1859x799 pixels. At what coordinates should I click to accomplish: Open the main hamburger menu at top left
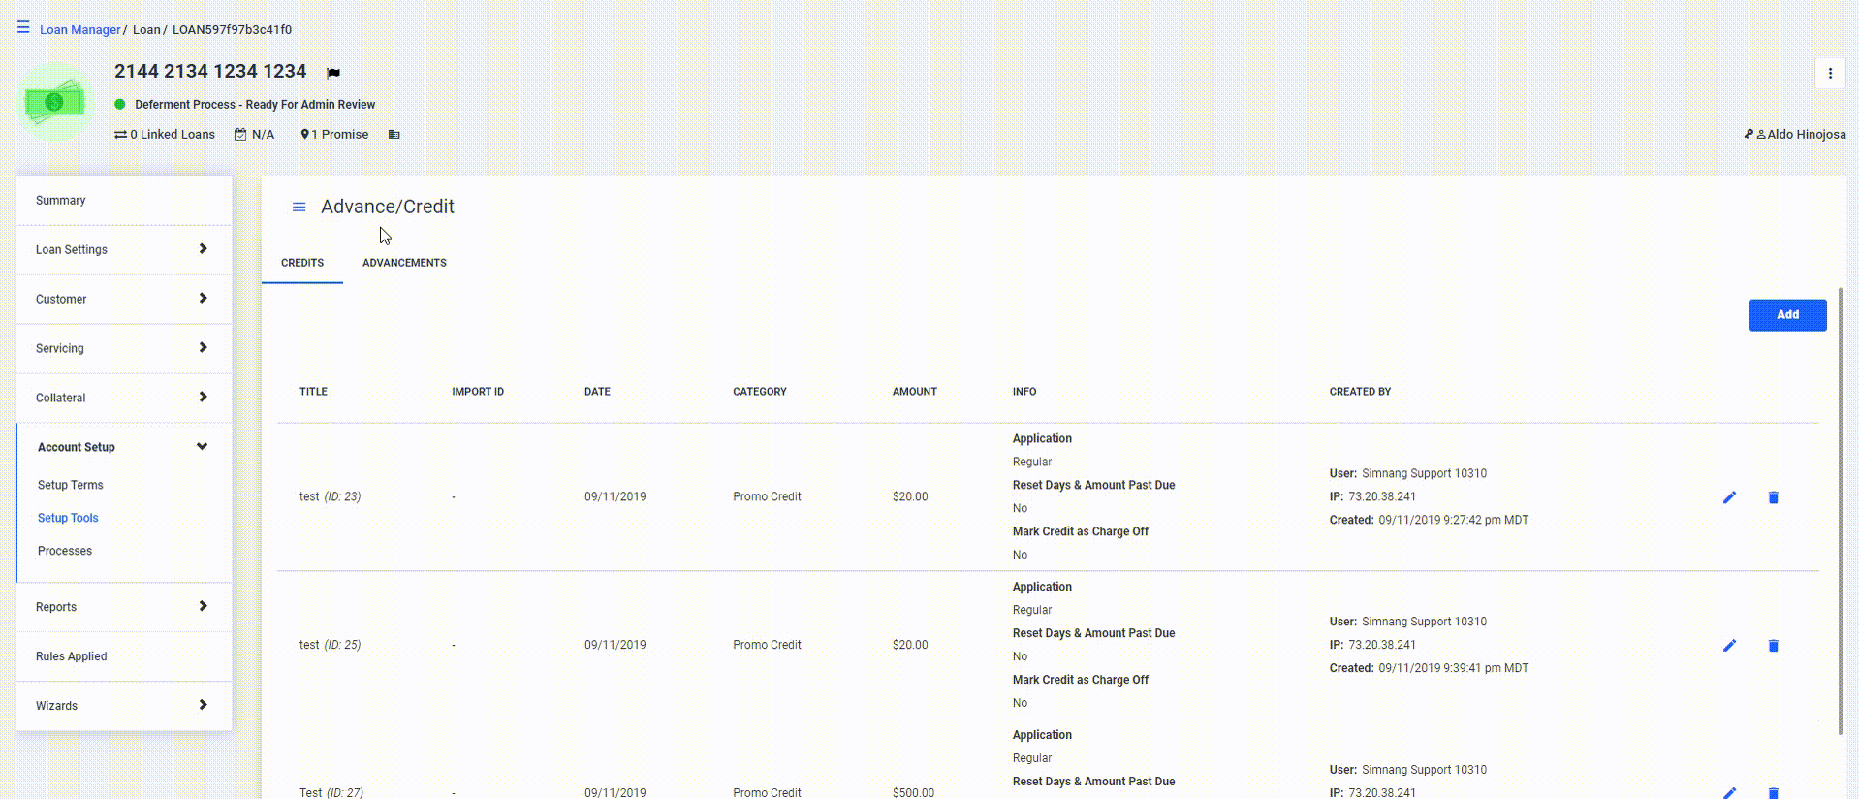coord(23,27)
